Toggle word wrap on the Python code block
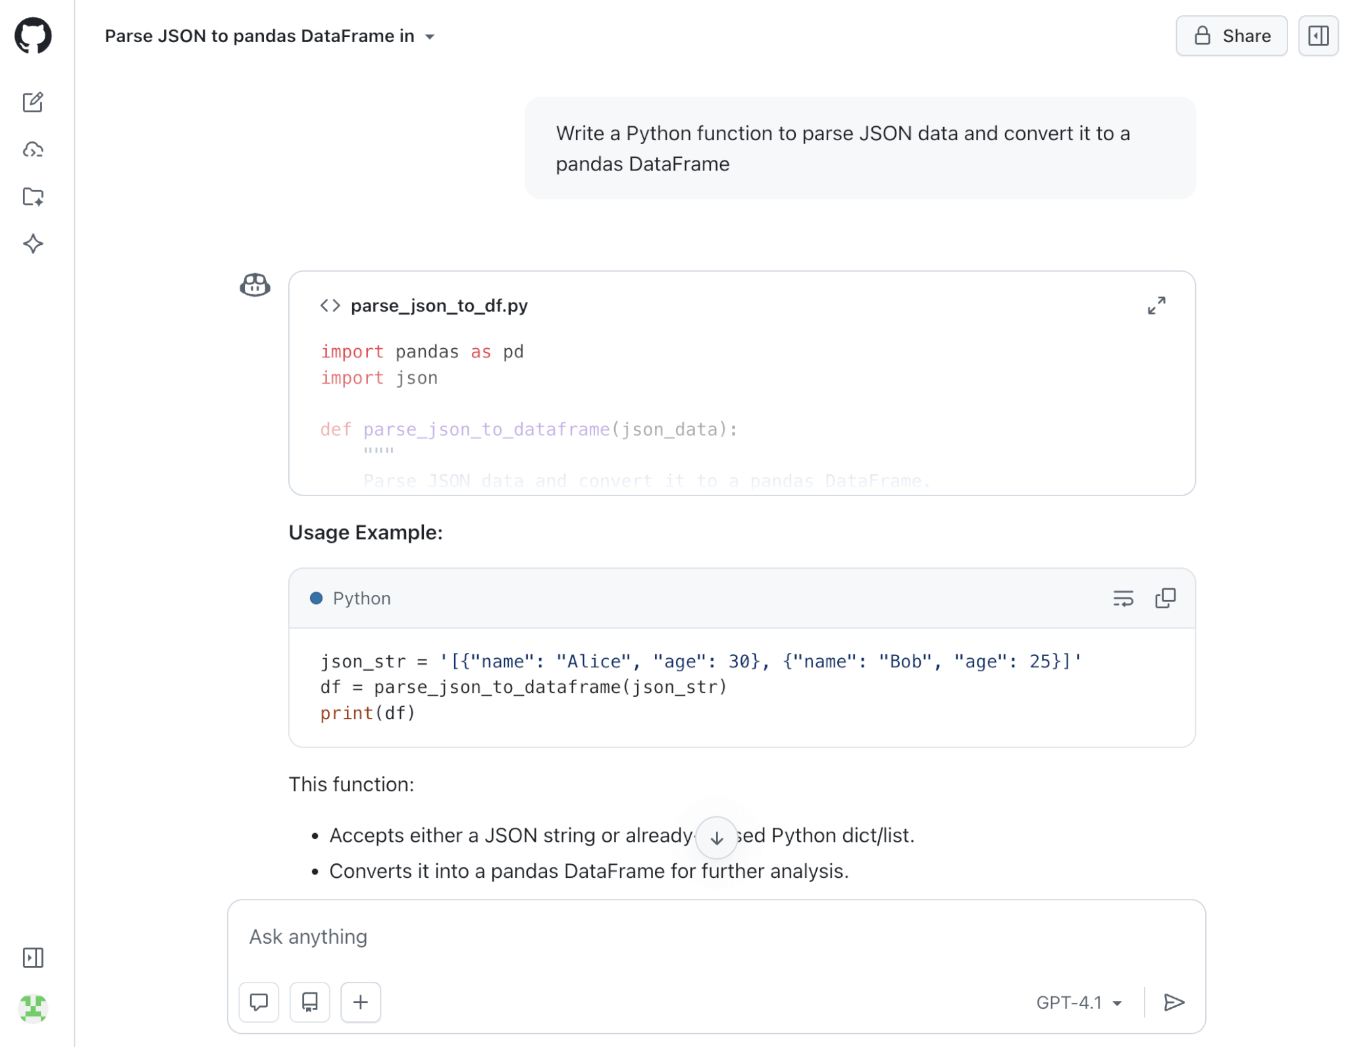 [1124, 598]
